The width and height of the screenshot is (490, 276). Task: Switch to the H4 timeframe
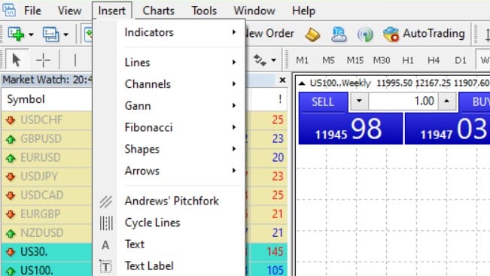(x=434, y=60)
